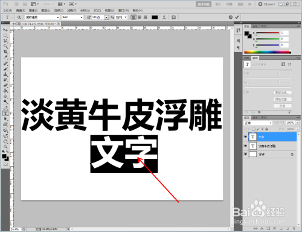302x232 pixels.
Task: Add a vector mask in Masks panel
Action: [289, 64]
